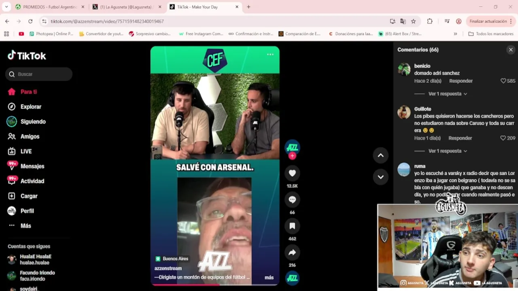The width and height of the screenshot is (518, 291).
Task: Open Chrome extensions puzzle icon
Action: 430,21
